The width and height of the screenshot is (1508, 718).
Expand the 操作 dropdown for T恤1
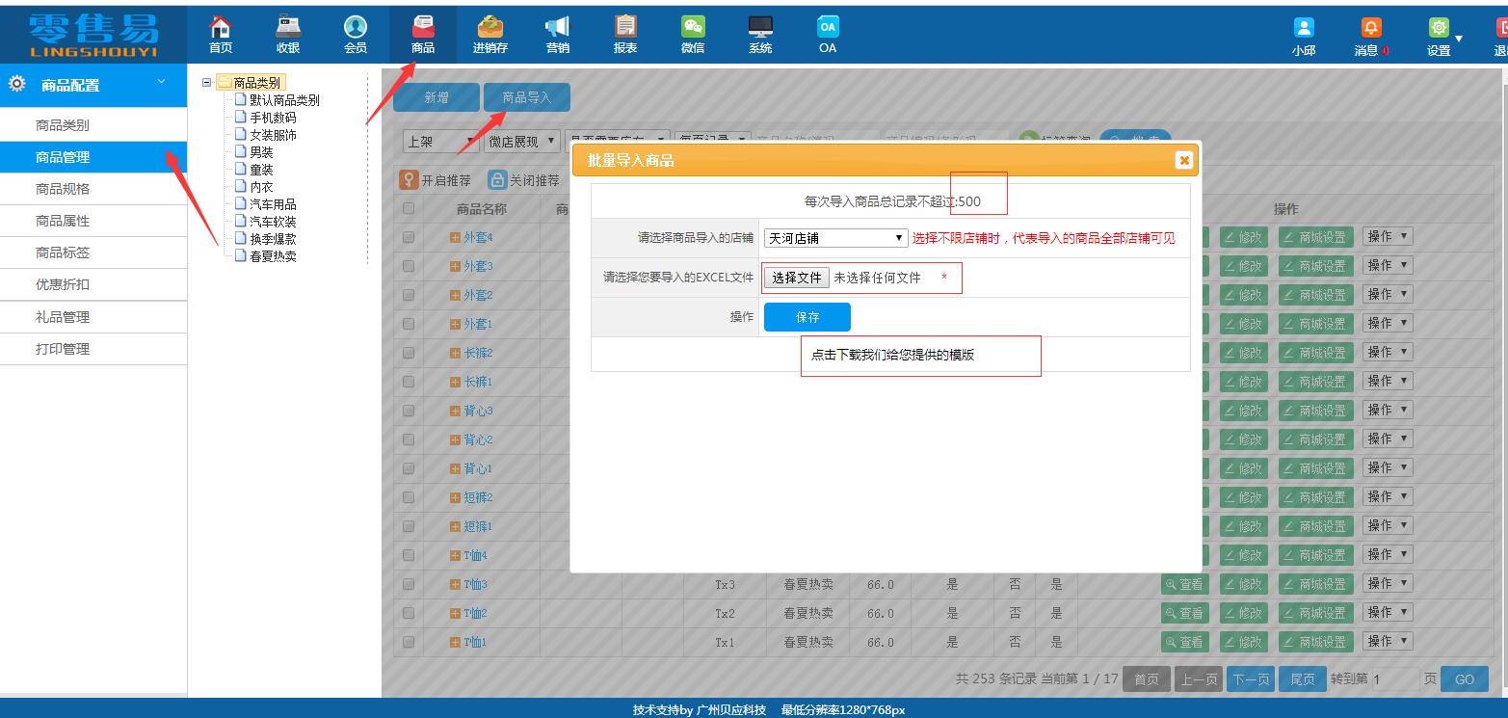1387,640
